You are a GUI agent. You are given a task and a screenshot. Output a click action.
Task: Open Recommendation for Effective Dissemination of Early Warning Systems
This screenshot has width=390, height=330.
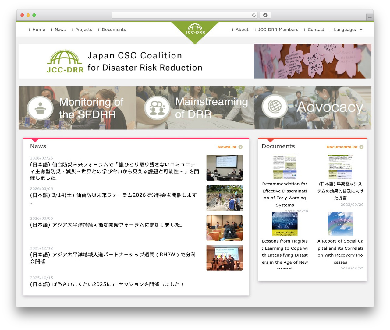pyautogui.click(x=285, y=194)
